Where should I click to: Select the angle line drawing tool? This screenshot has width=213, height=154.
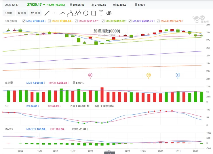[x=62, y=13]
